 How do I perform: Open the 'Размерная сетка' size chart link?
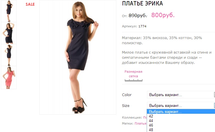coord(133,74)
